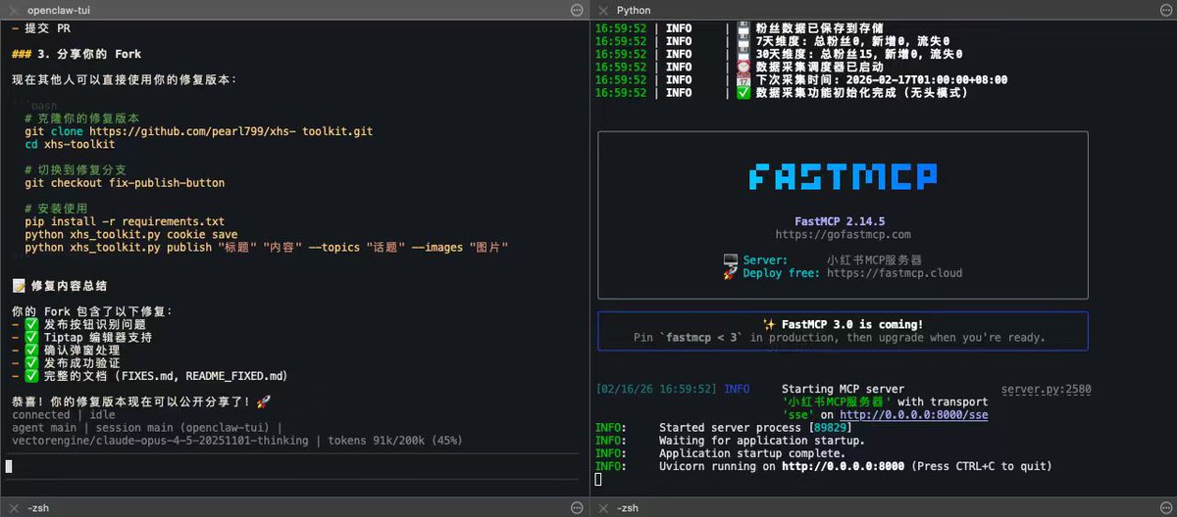Click the 'vectorengine/claude-opus-4-5-20251101-thinking' model name
Viewport: 1177px width, 517px height.
coord(160,441)
